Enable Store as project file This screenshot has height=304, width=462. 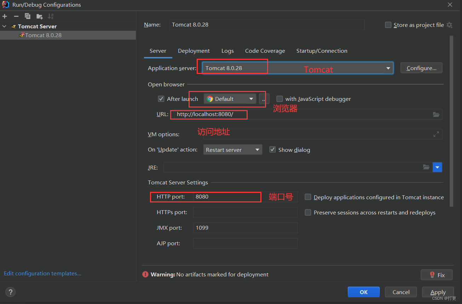coord(388,25)
